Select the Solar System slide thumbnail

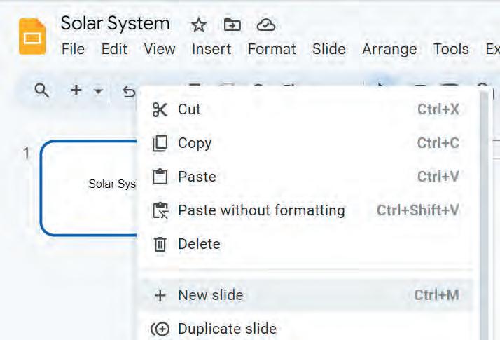(88, 187)
